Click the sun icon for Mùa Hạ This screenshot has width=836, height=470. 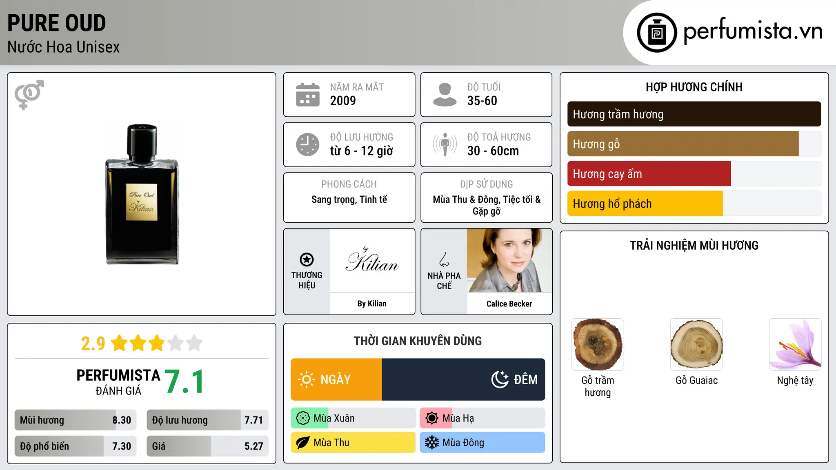pos(432,418)
